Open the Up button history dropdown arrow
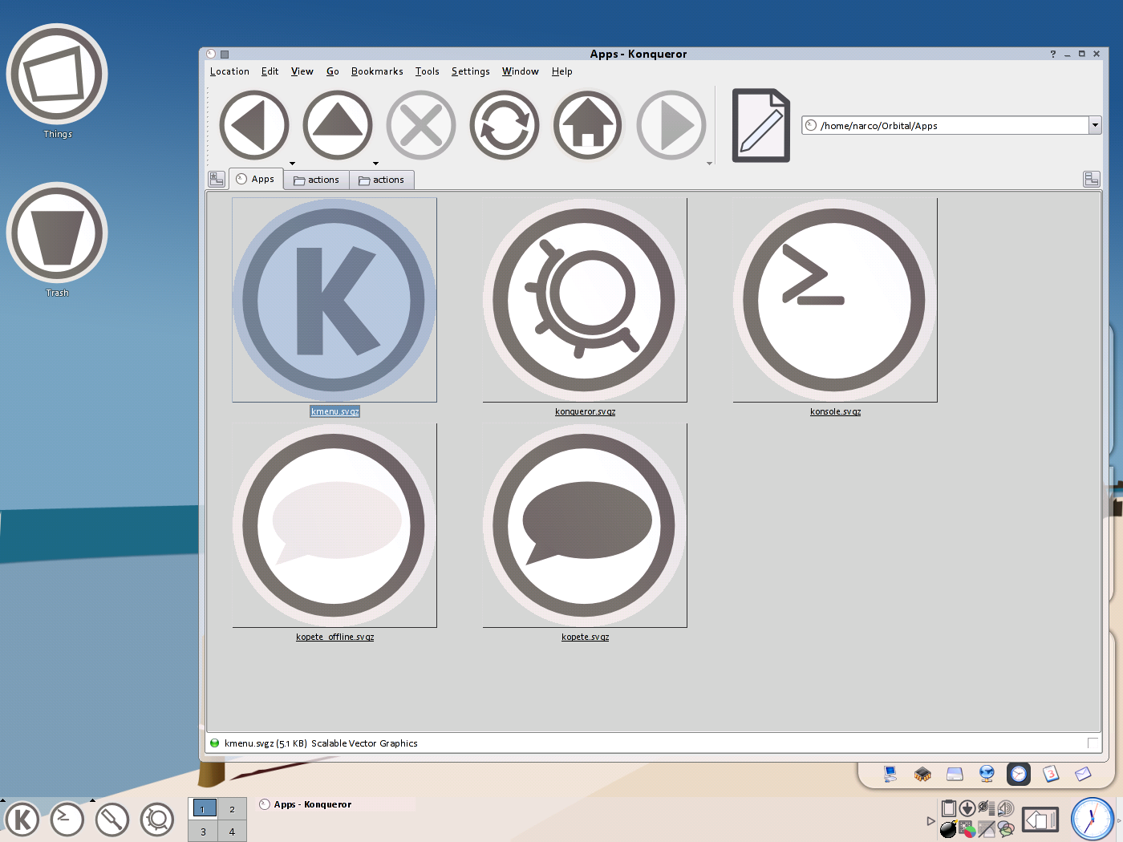 375,164
